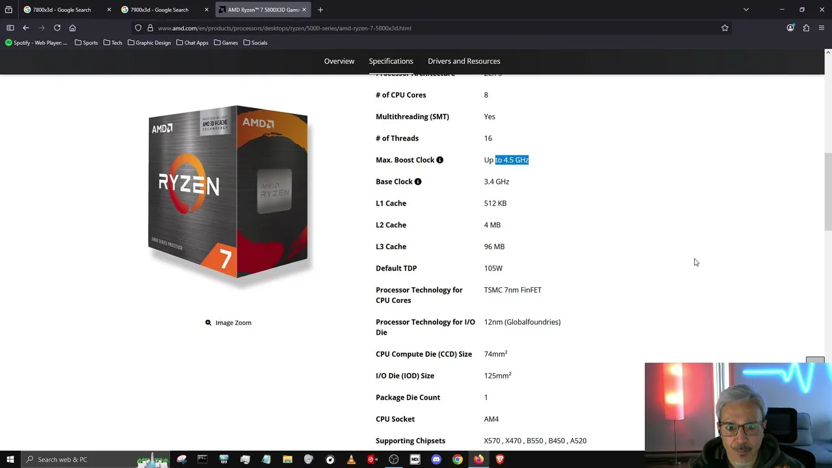Click the '512 KB' L1 cache value

[495, 203]
